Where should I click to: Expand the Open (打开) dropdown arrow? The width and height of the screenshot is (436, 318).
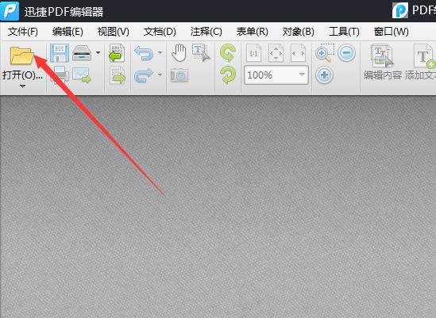[22, 86]
